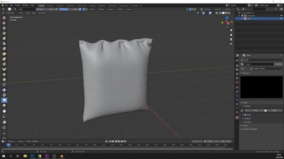Click the hand pan view icon
Screen dimensions: 284x159
tap(231, 35)
